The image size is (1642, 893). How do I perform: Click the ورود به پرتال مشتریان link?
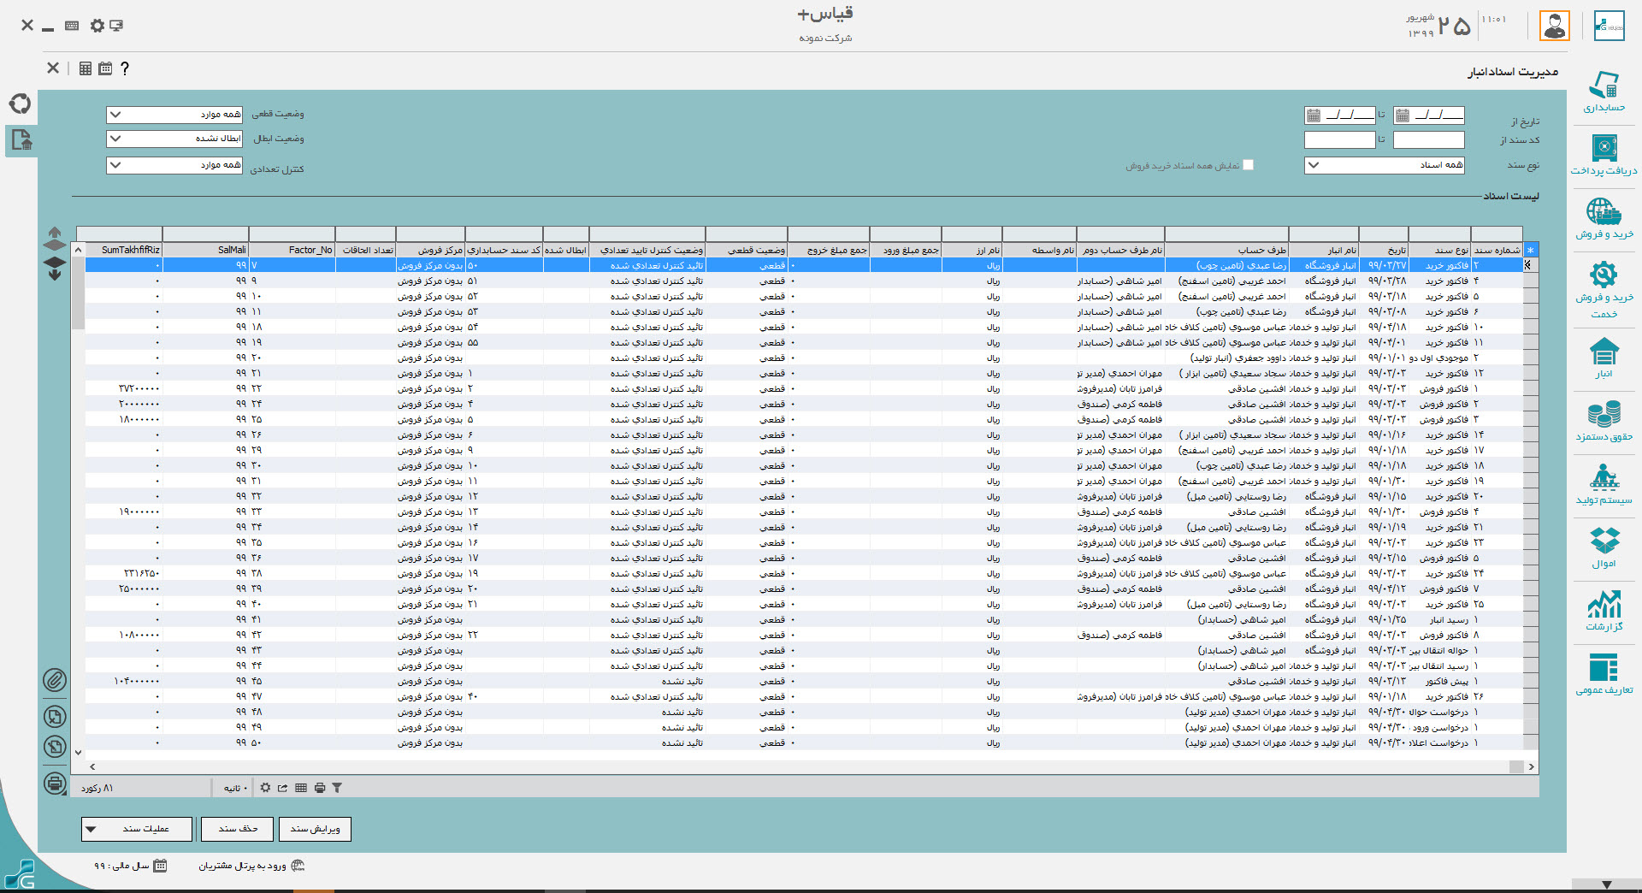pyautogui.click(x=243, y=866)
